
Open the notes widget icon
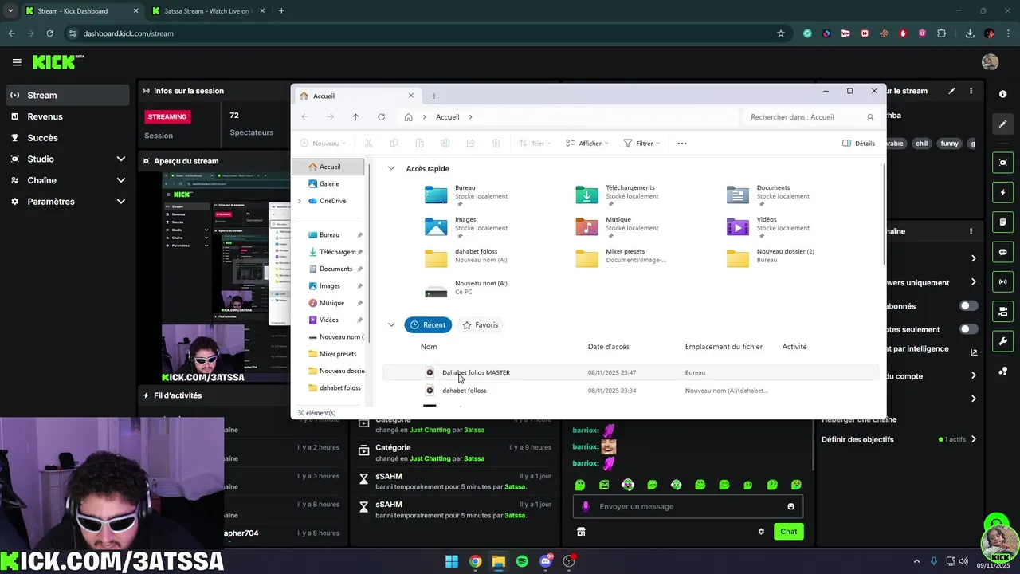pyautogui.click(x=1002, y=222)
